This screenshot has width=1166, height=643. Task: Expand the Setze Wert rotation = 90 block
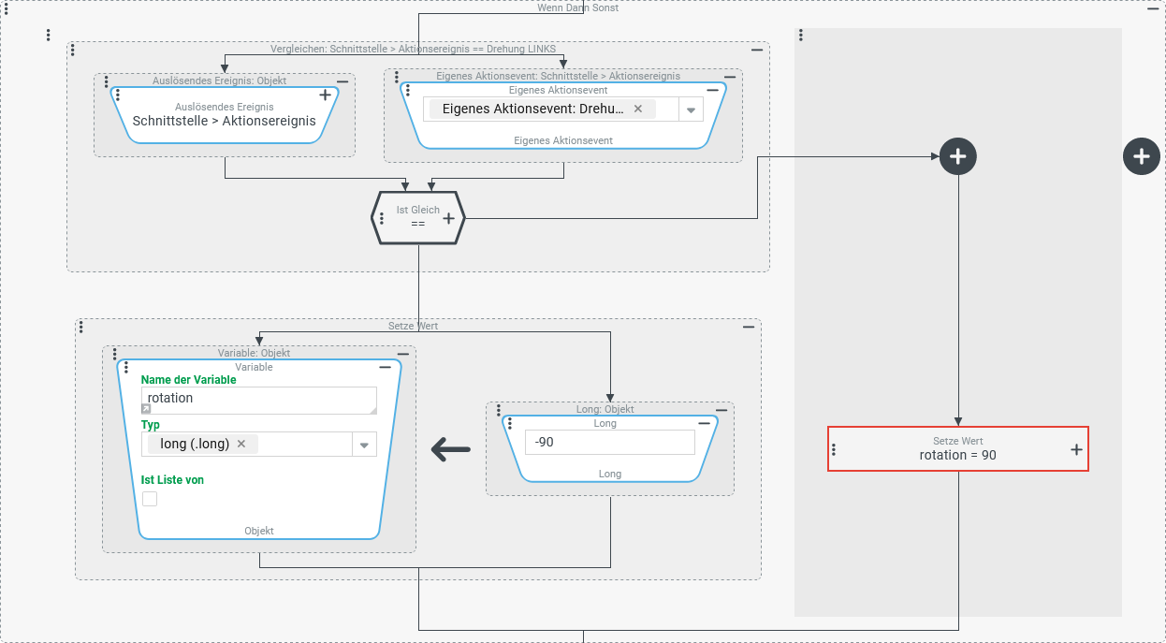(1076, 449)
